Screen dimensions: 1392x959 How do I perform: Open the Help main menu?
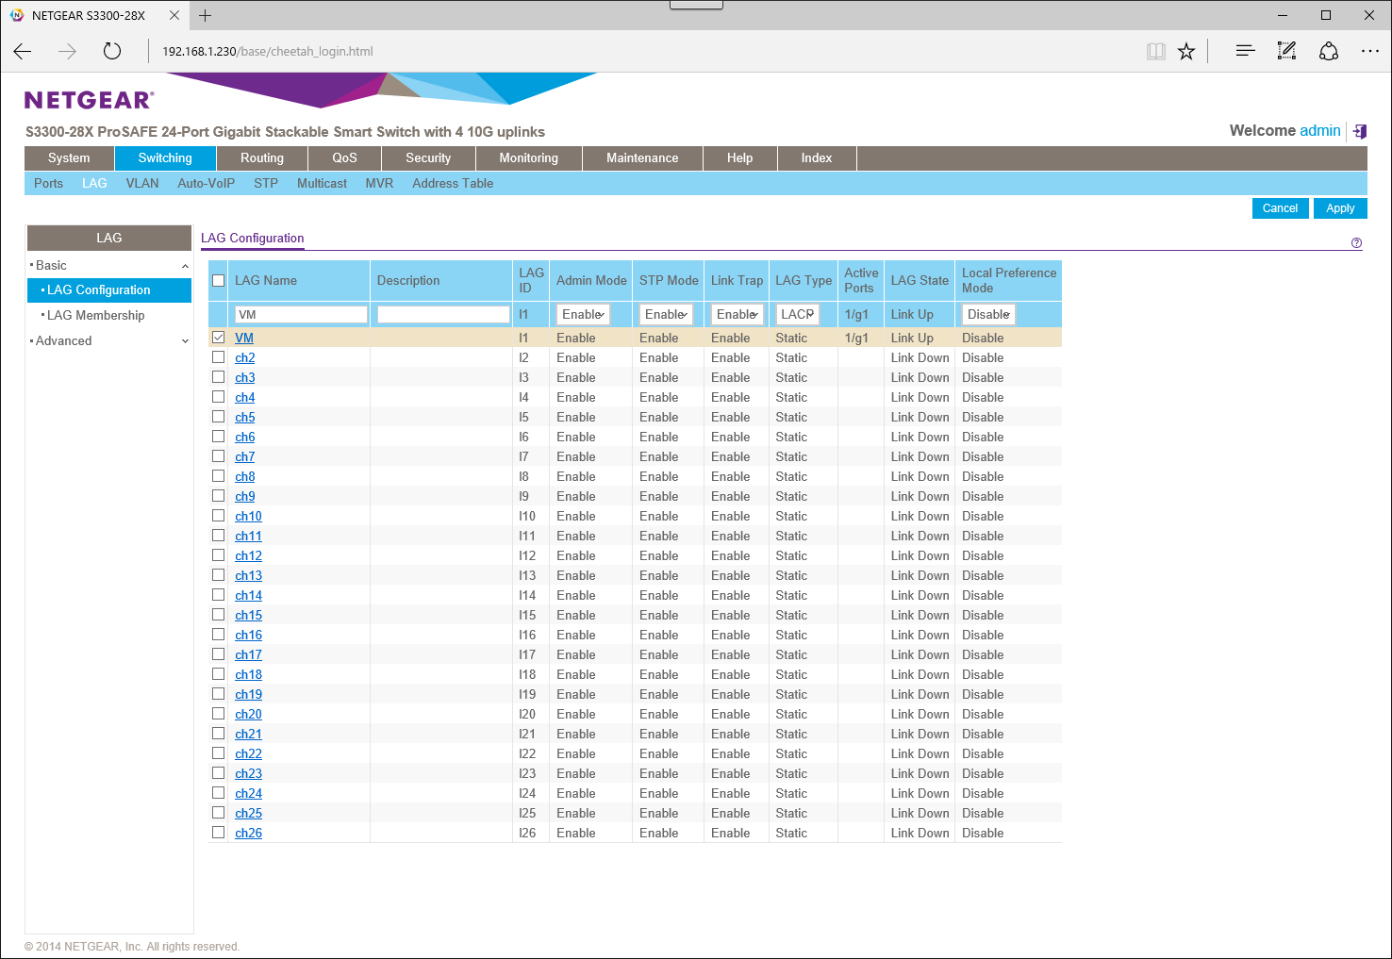point(740,158)
